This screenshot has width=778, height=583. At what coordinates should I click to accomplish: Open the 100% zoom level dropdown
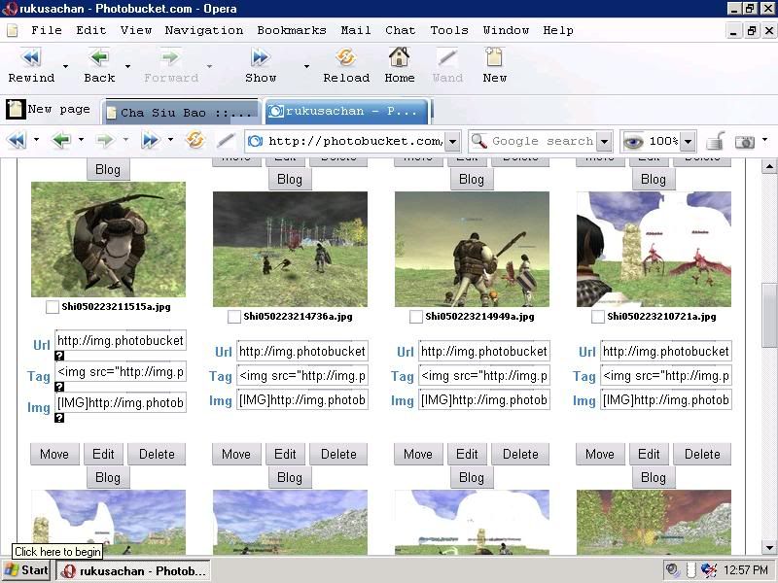(688, 141)
